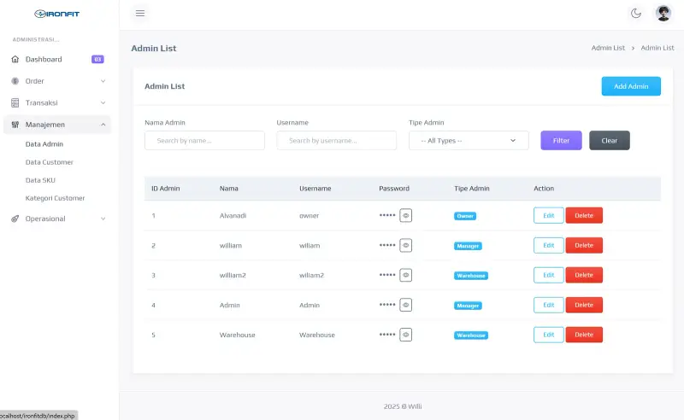
Task: Edit the william admin row
Action: click(548, 245)
